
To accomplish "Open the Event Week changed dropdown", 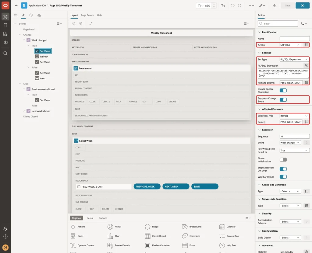I will [290, 143].
